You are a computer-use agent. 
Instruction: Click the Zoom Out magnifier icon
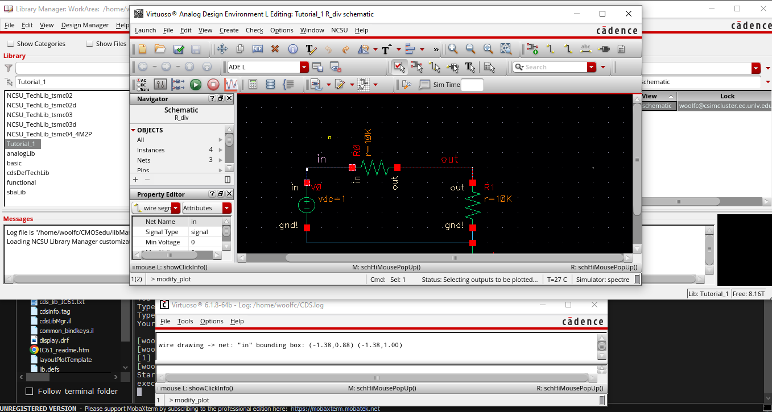tap(470, 49)
